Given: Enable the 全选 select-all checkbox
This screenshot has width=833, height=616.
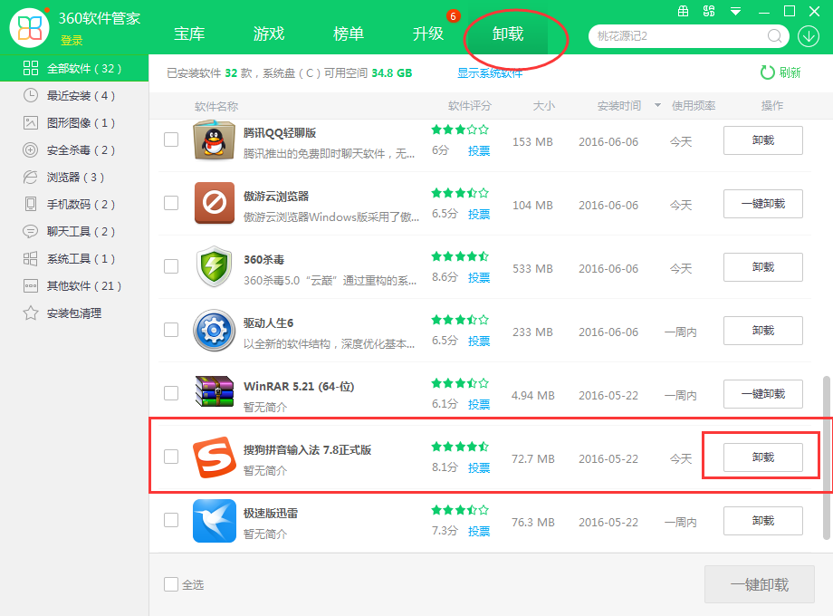Looking at the screenshot, I should click(168, 584).
